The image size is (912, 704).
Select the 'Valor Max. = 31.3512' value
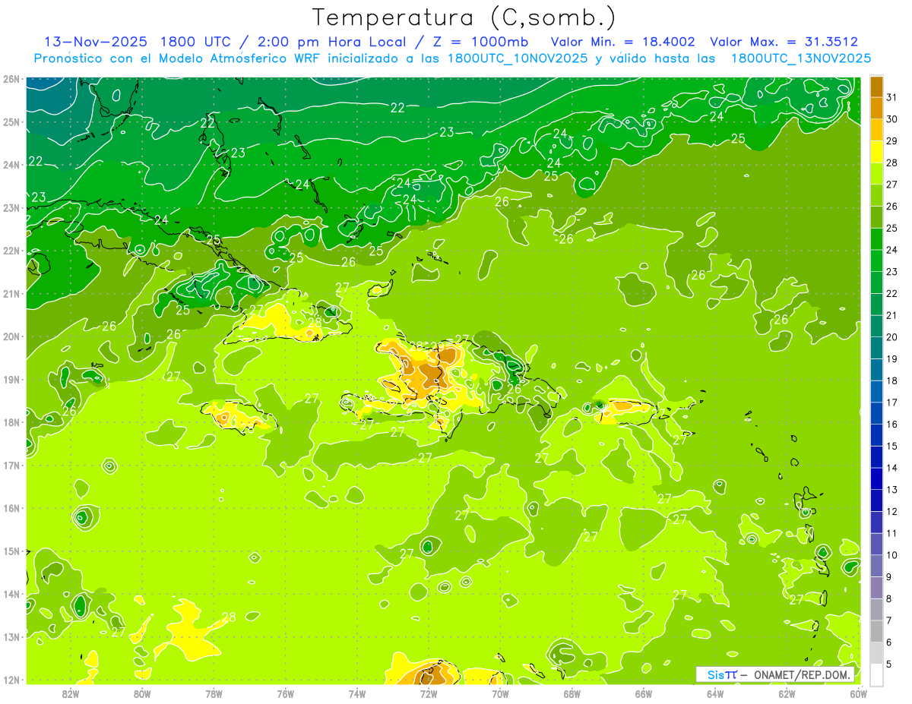tap(784, 42)
